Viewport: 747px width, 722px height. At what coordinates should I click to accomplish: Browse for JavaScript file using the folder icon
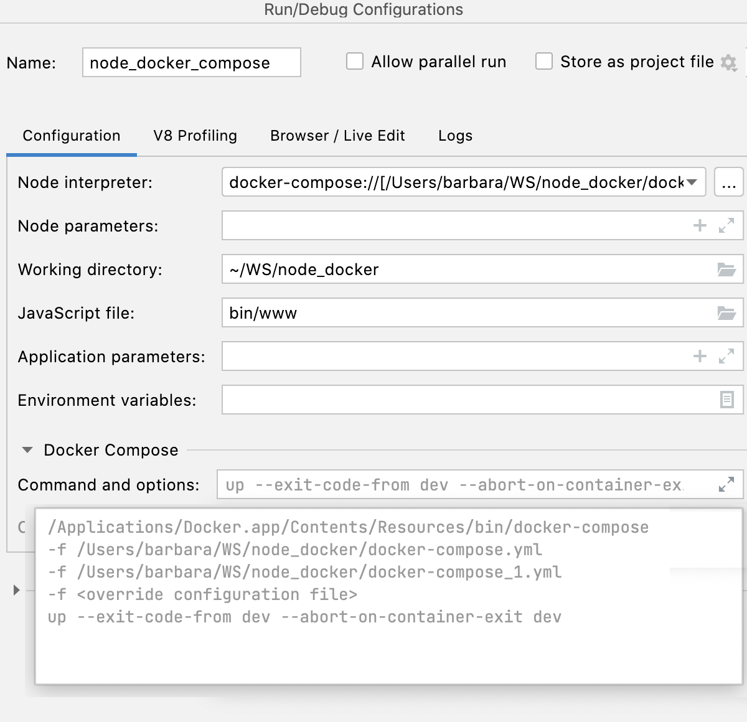pos(727,312)
